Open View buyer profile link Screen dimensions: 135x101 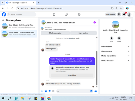(74, 38)
